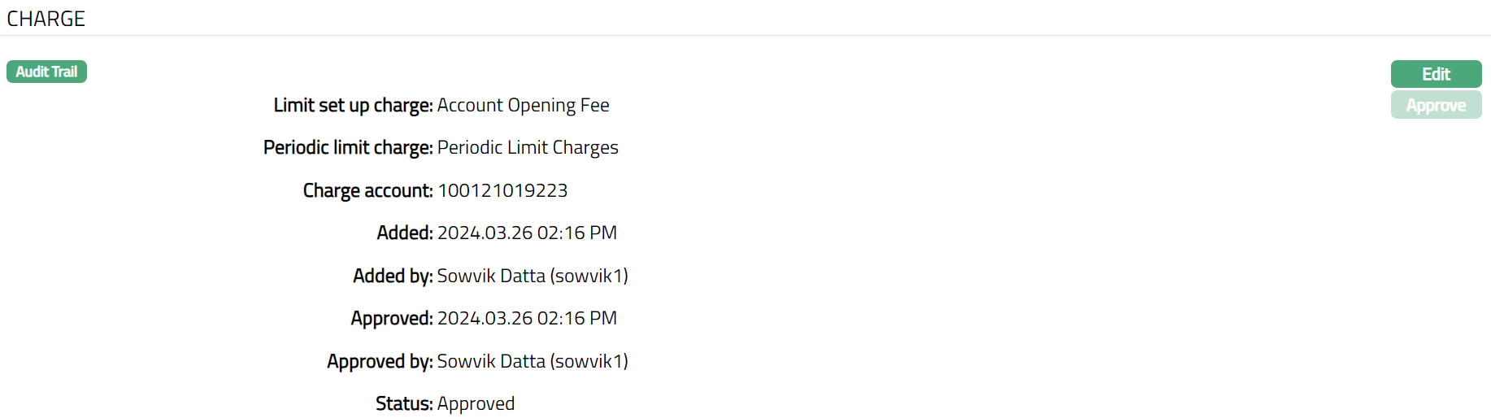Select the user name in the 'Approved by' row
This screenshot has height=418, width=1491.
click(x=532, y=361)
